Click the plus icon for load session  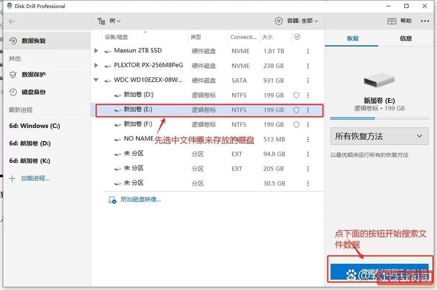click(12, 179)
